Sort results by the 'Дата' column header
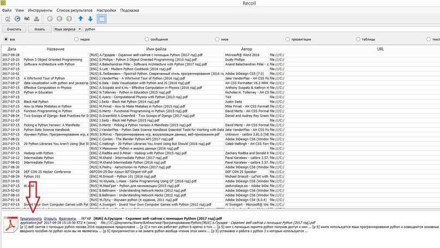Viewport: 440px width, 248px height. [x=11, y=49]
